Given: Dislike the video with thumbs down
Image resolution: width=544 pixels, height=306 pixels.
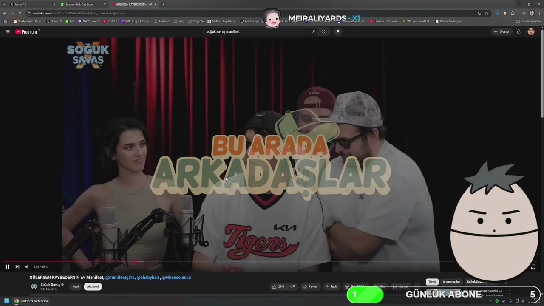Looking at the screenshot, I should pyautogui.click(x=292, y=286).
